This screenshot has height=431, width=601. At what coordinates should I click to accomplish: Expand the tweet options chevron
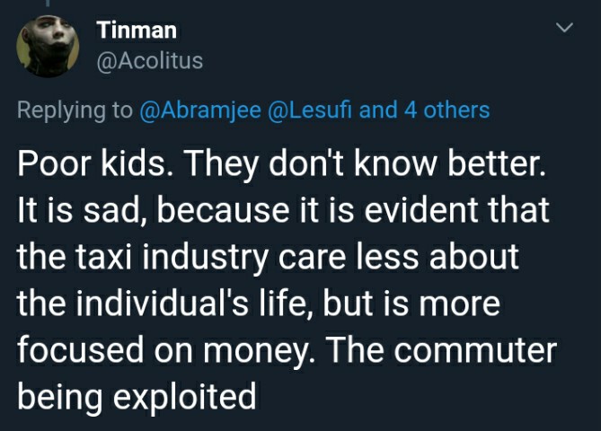pos(564,28)
